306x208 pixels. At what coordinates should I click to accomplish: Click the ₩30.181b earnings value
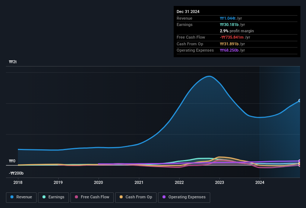(229, 25)
